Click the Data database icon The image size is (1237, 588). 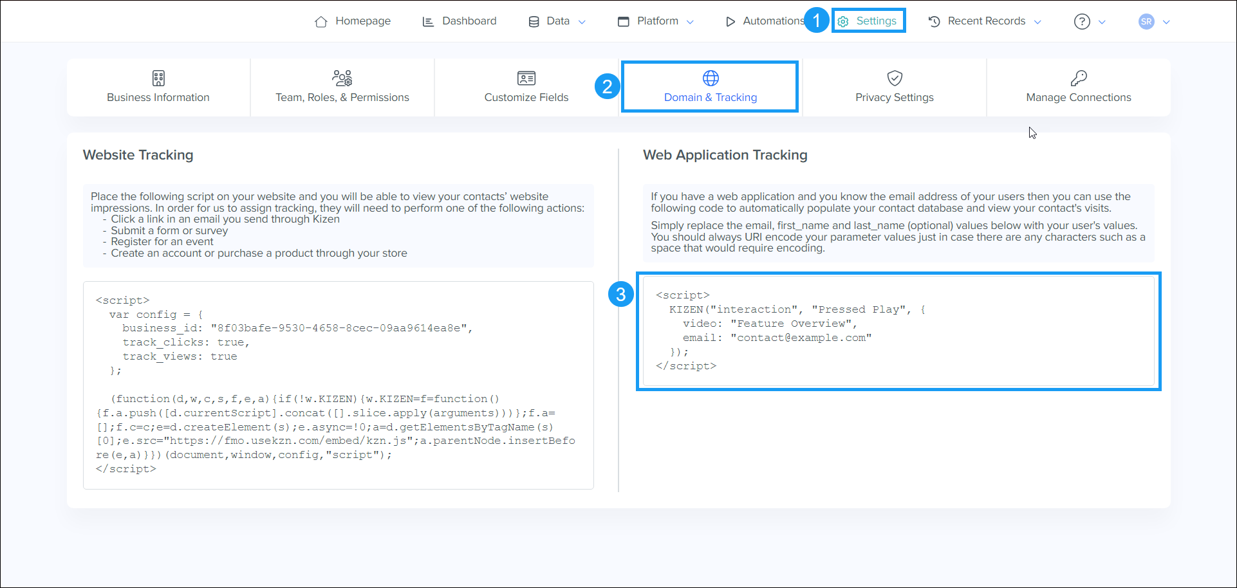click(534, 22)
